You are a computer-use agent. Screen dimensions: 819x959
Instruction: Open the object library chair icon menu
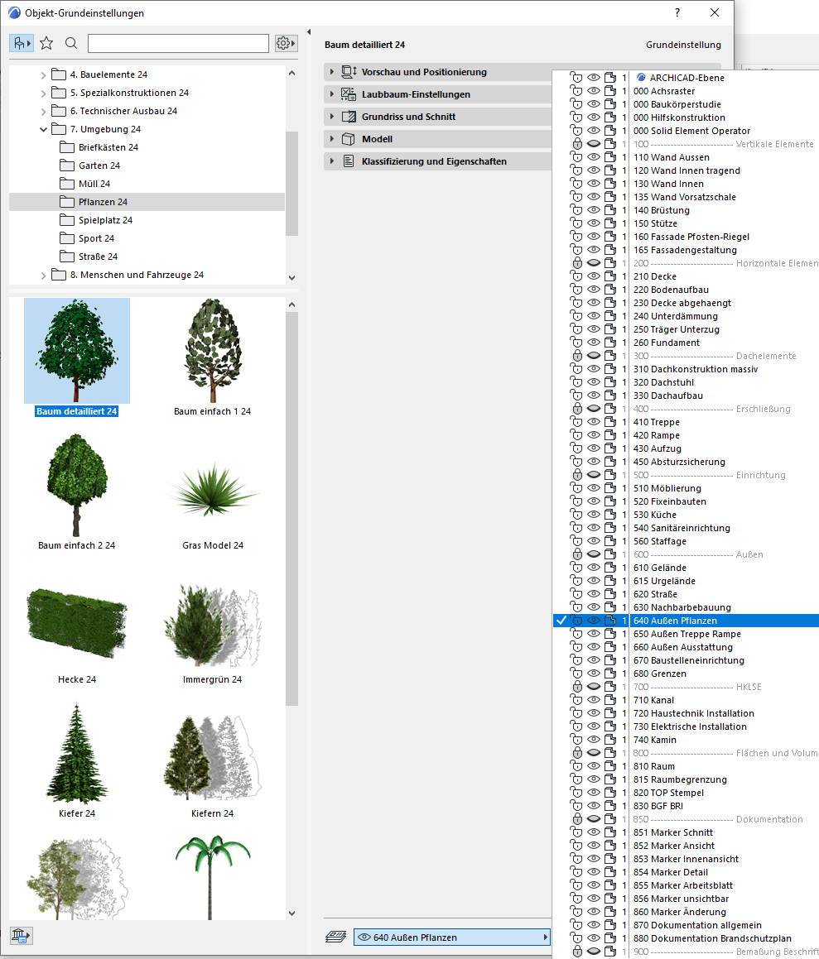click(22, 43)
